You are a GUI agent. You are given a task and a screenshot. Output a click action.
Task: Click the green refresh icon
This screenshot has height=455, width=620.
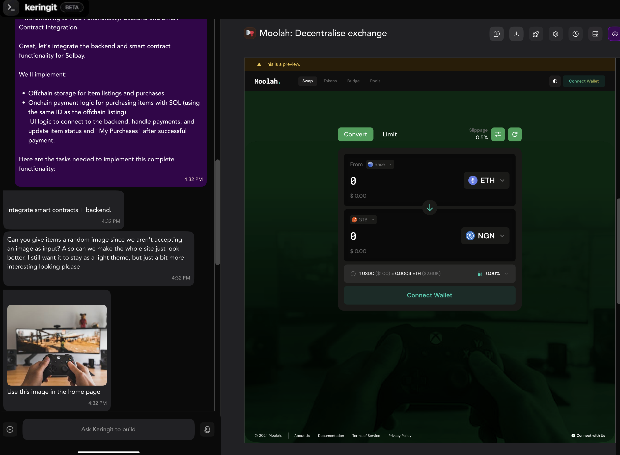coord(515,134)
